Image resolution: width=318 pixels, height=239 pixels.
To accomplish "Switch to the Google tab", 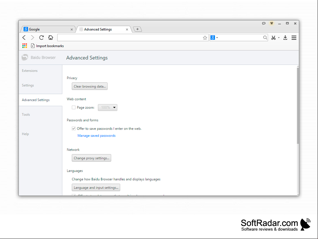I will (48, 29).
